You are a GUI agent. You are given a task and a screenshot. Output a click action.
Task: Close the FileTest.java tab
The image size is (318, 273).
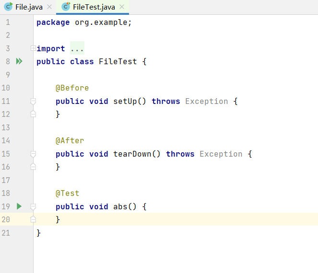[x=122, y=7]
